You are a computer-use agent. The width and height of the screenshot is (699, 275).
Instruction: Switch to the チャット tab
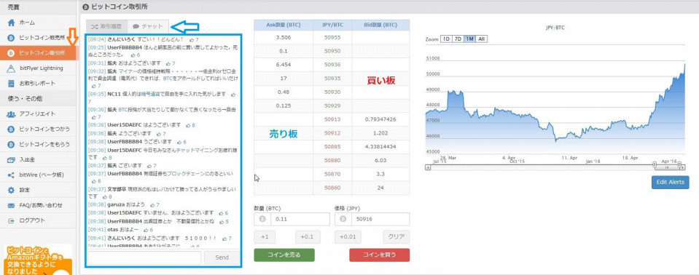(x=148, y=26)
